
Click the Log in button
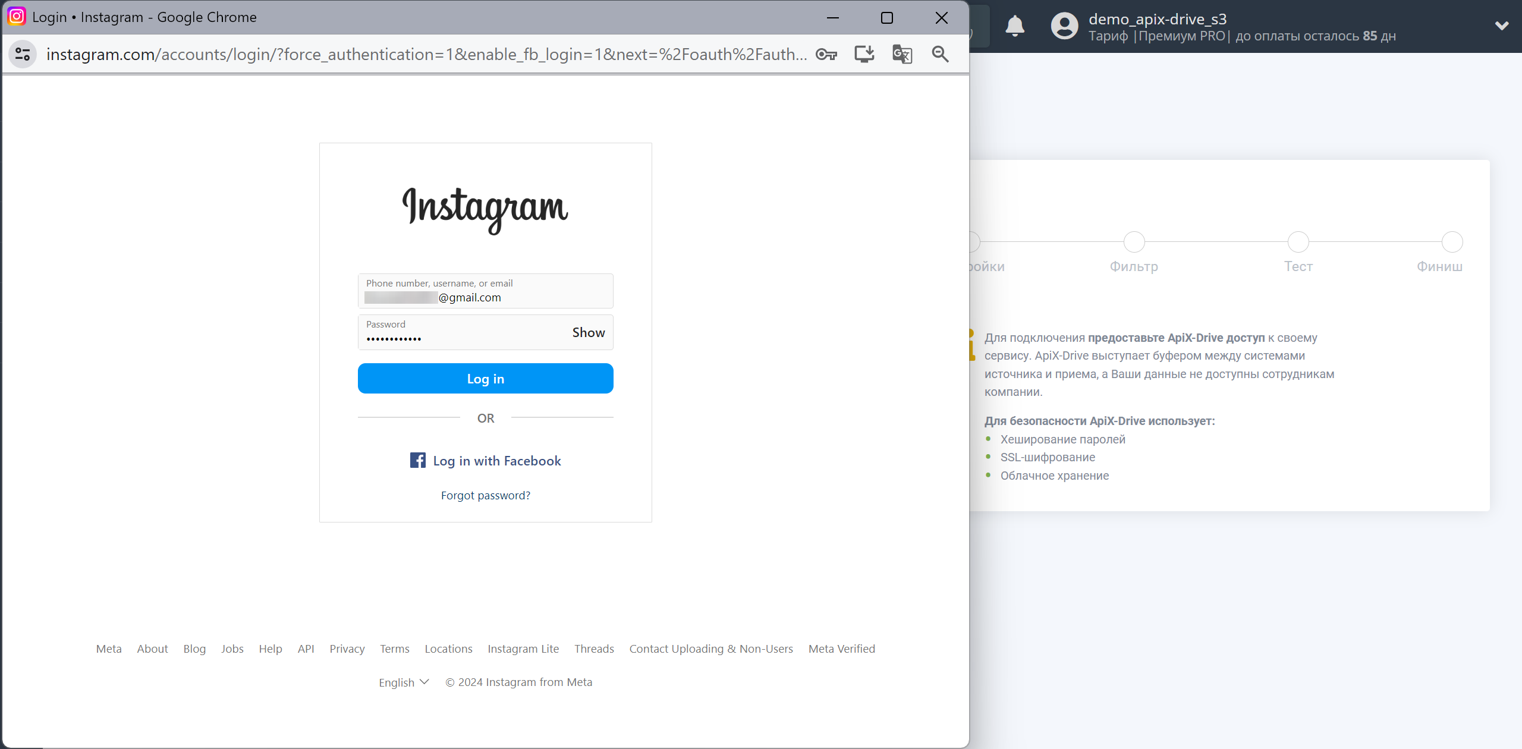(485, 379)
